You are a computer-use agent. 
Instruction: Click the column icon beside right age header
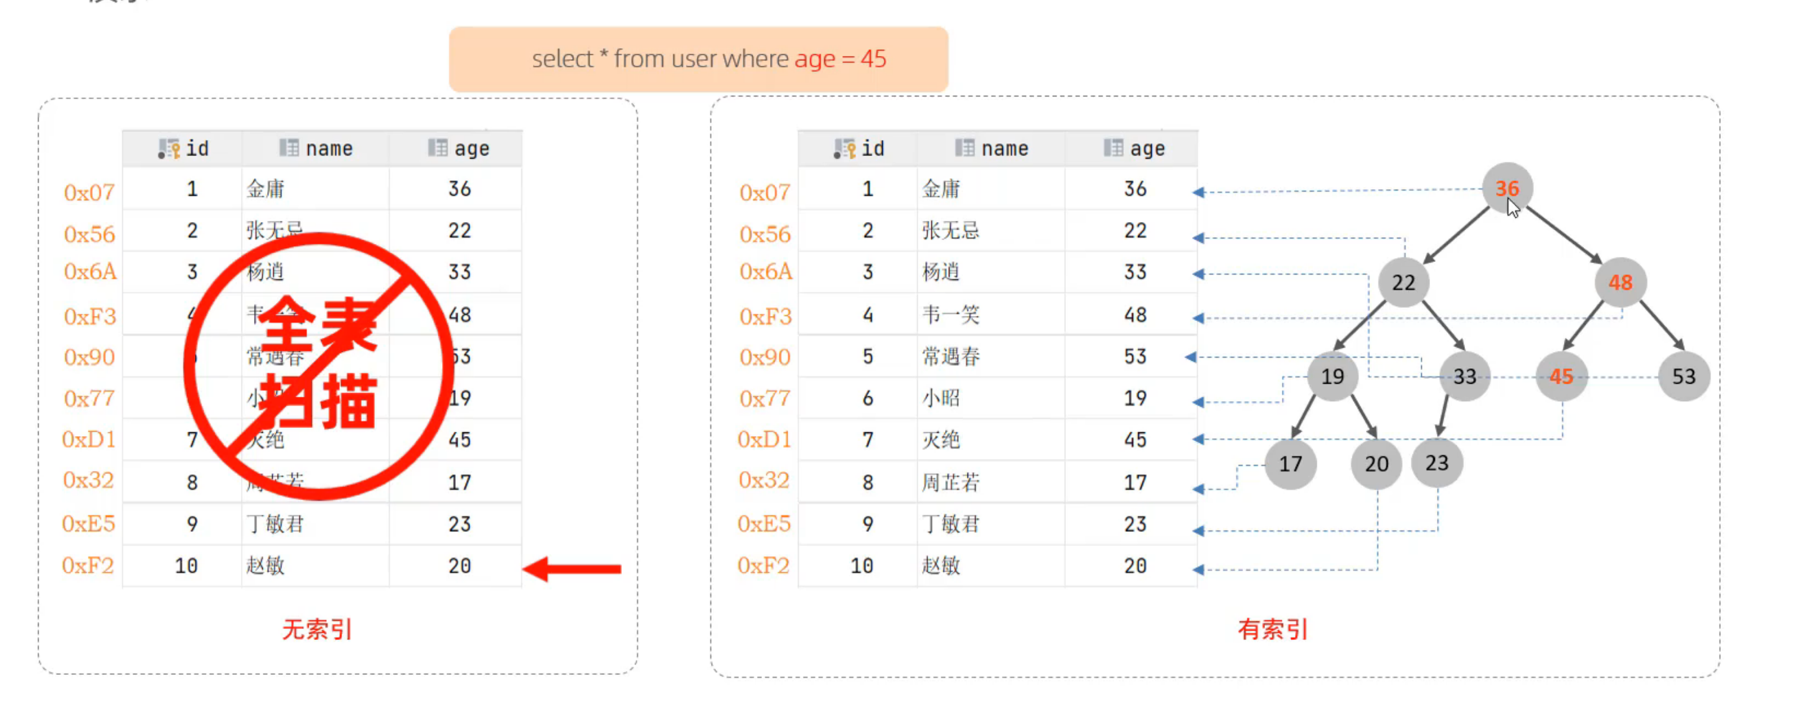pos(1113,148)
